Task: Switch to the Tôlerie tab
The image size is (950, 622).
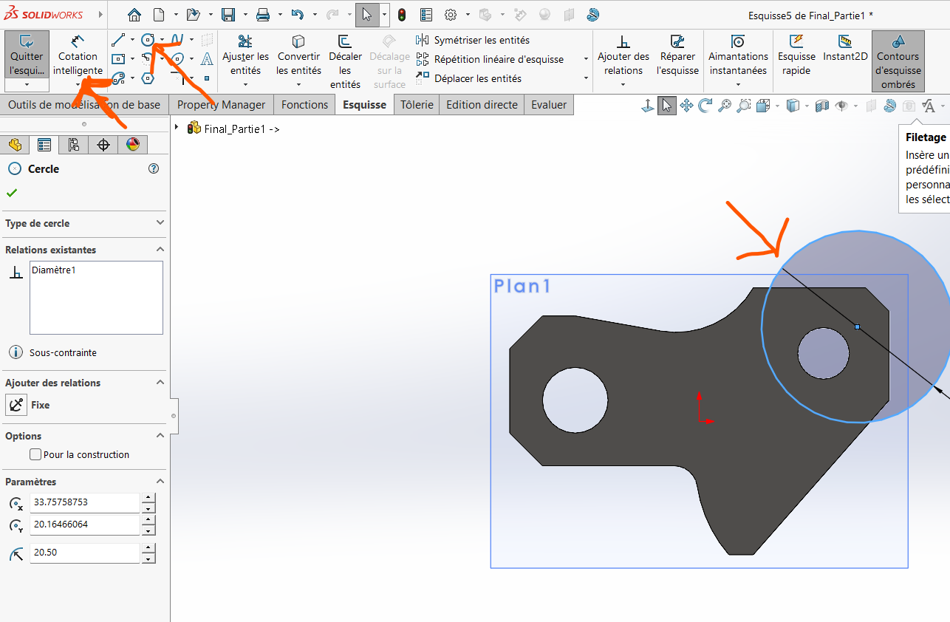Action: [x=417, y=105]
